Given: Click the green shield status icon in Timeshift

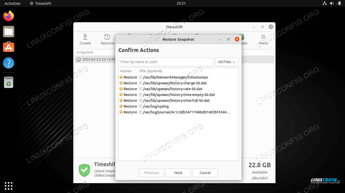Looking at the screenshot, I should click(x=85, y=170).
